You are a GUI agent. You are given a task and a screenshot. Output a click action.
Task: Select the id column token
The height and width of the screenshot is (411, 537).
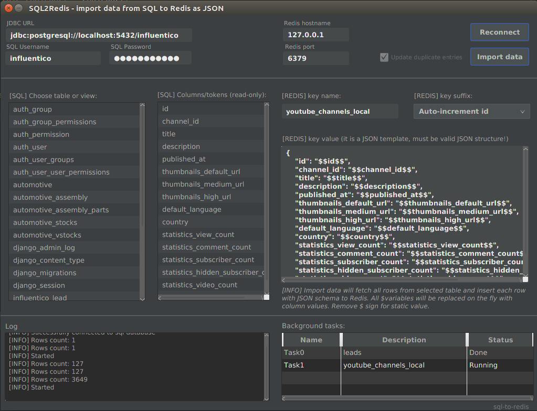[x=211, y=109]
